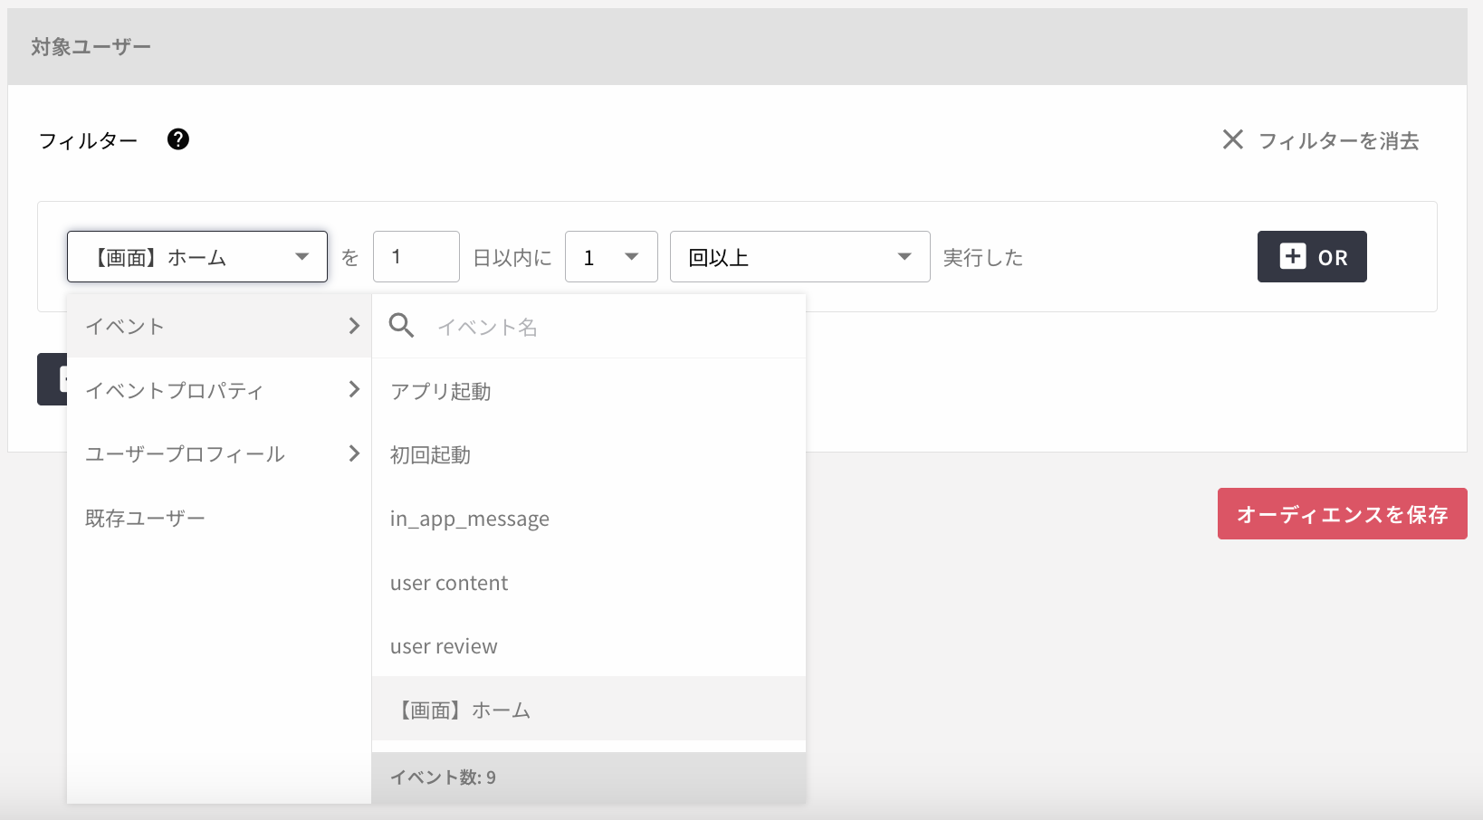Click the X icon beside フィルターを消去
The width and height of the screenshot is (1483, 820).
1232,139
